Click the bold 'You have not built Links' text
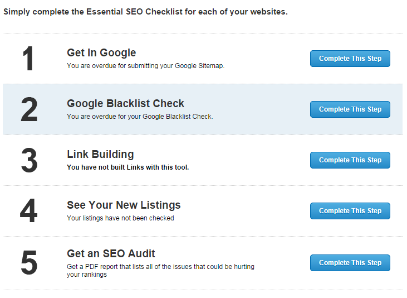 [128, 167]
